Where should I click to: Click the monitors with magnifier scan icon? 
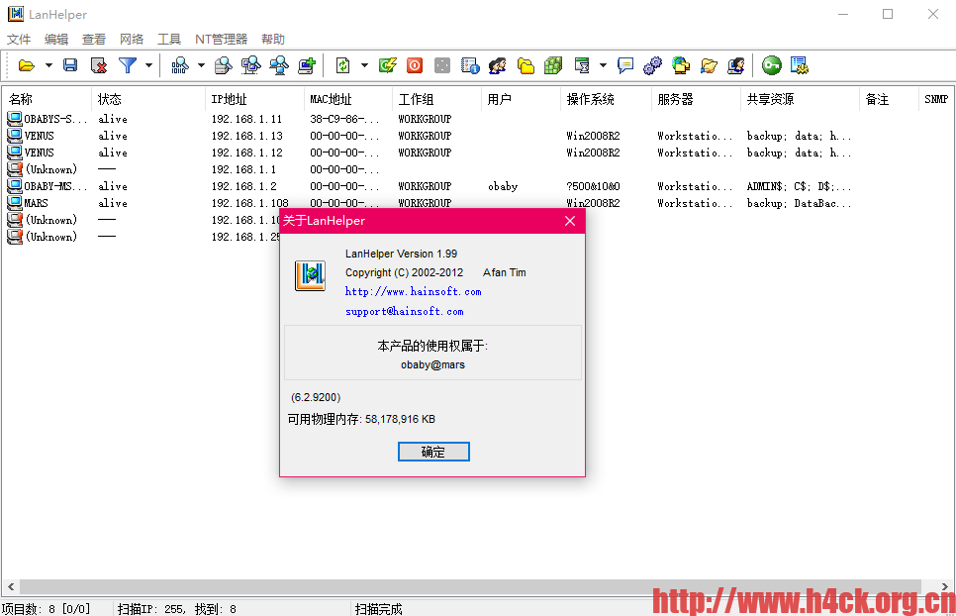[251, 65]
